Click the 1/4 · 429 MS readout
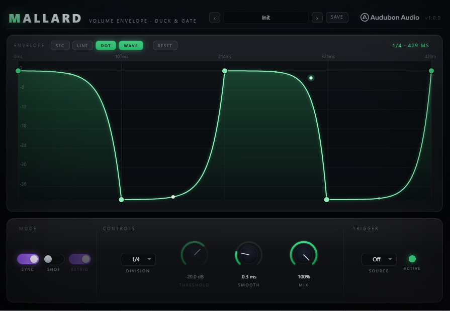Screen dimensions: 450x311 (411, 46)
